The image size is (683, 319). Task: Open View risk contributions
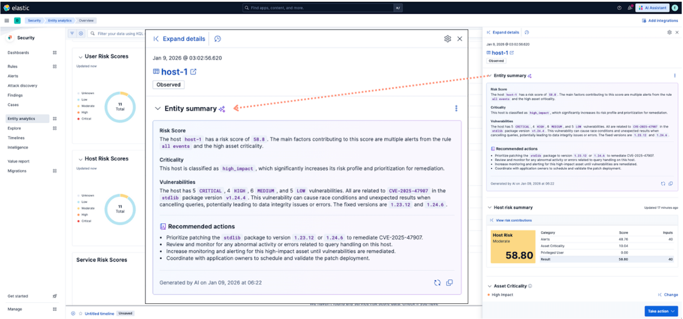pyautogui.click(x=513, y=220)
